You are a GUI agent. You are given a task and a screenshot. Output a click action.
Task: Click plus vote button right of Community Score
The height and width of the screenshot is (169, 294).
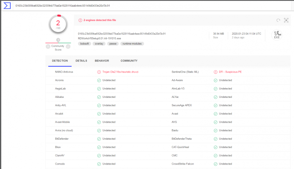pos(69,46)
